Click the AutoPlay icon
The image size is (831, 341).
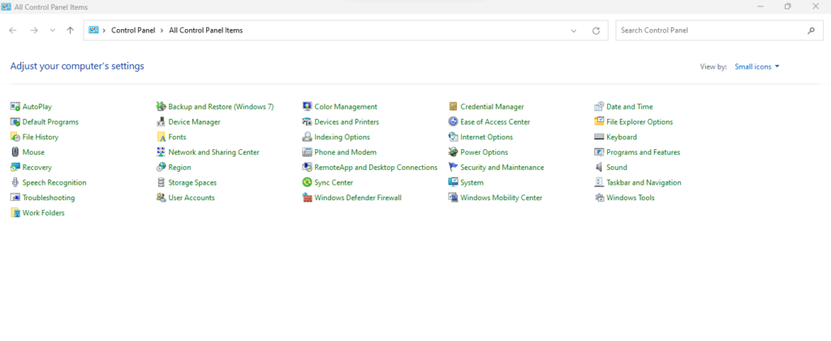(15, 107)
